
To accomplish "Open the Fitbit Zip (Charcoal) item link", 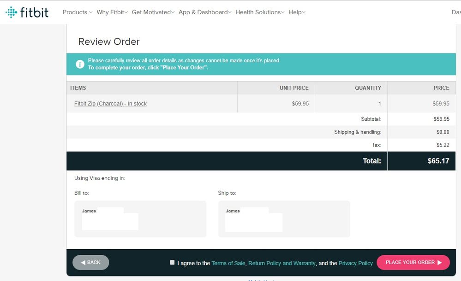I will pyautogui.click(x=110, y=104).
